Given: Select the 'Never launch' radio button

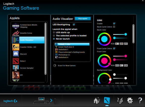Looking at the screenshot, I should point(54,39).
